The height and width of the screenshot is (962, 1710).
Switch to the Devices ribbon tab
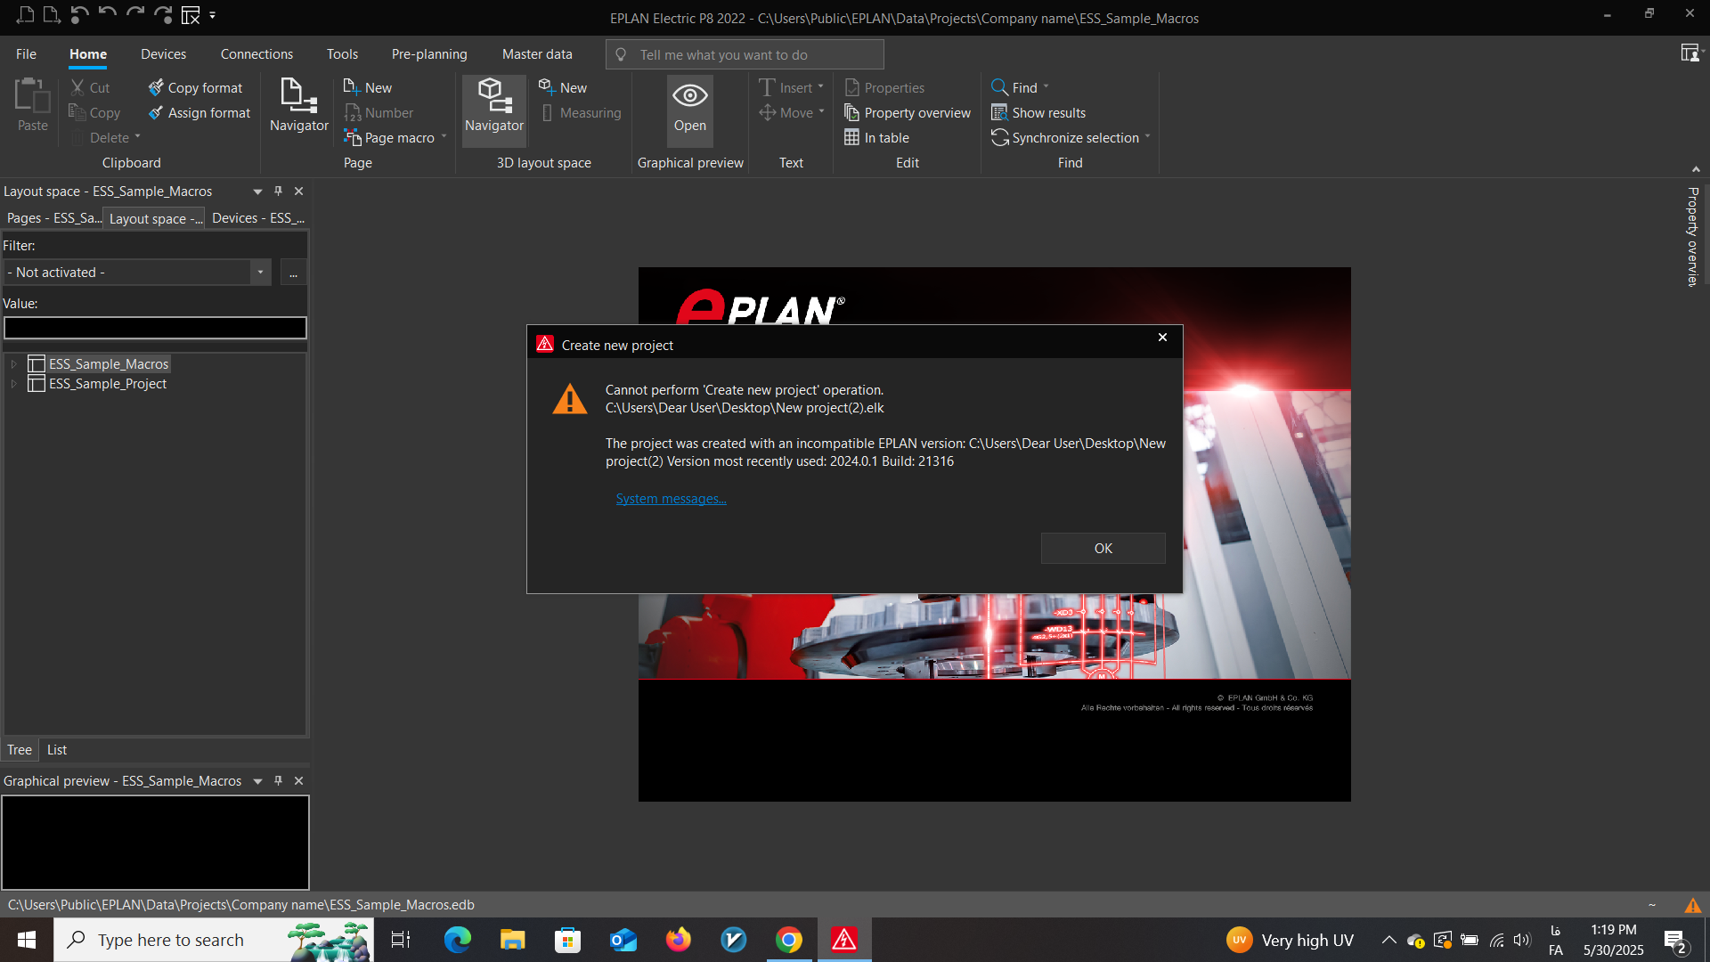click(163, 54)
